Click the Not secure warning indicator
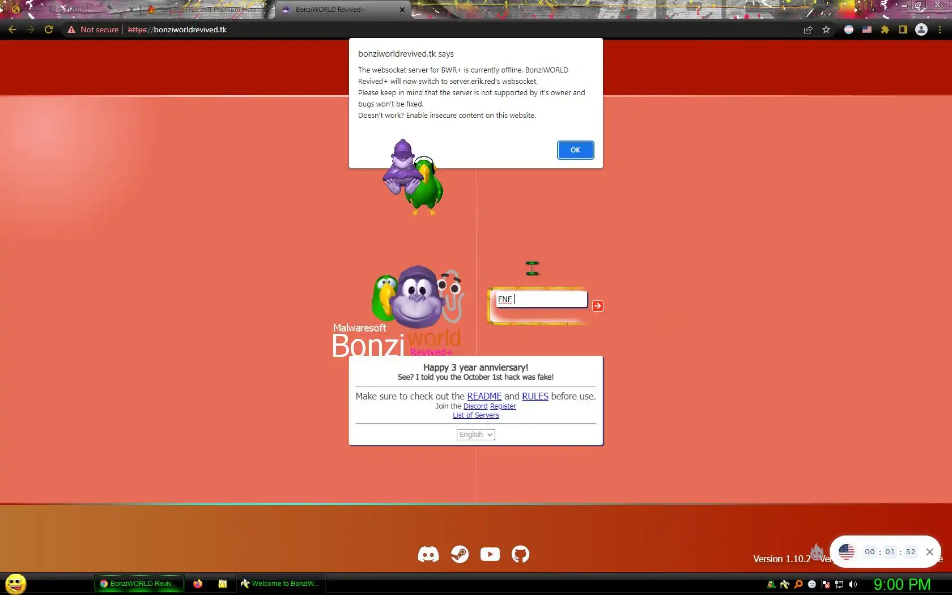The width and height of the screenshot is (952, 595). [93, 29]
